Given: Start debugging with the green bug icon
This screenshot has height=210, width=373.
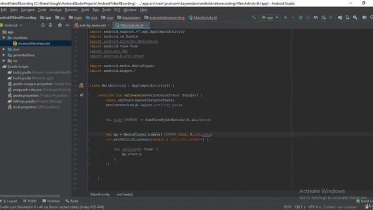Looking at the screenshot, I should 301,17.
